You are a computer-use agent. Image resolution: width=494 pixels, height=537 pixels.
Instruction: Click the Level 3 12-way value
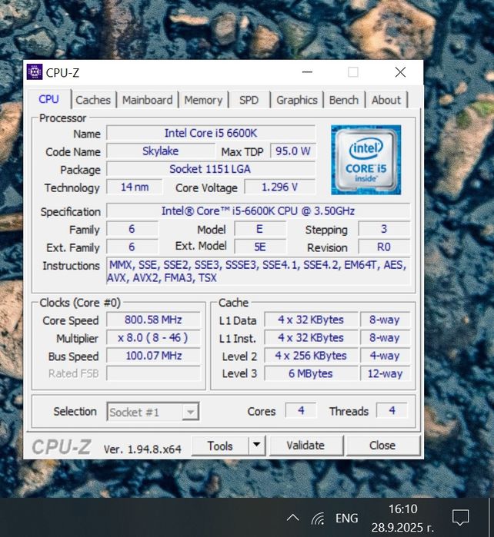pos(385,373)
